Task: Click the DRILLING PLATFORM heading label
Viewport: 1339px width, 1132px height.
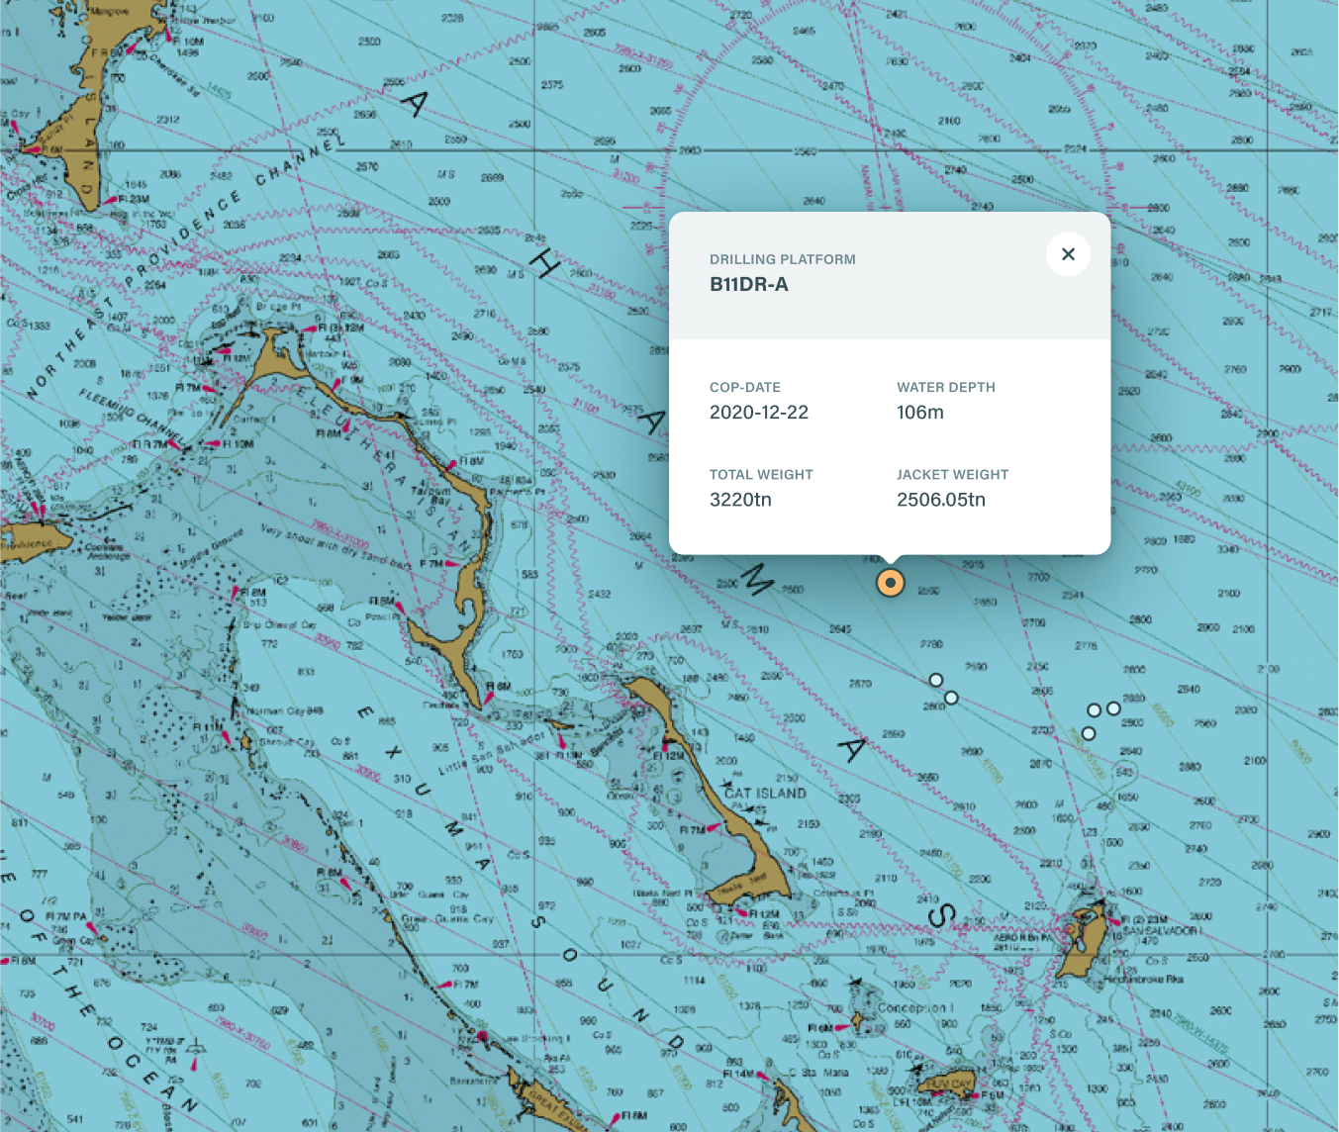Action: [x=783, y=259]
